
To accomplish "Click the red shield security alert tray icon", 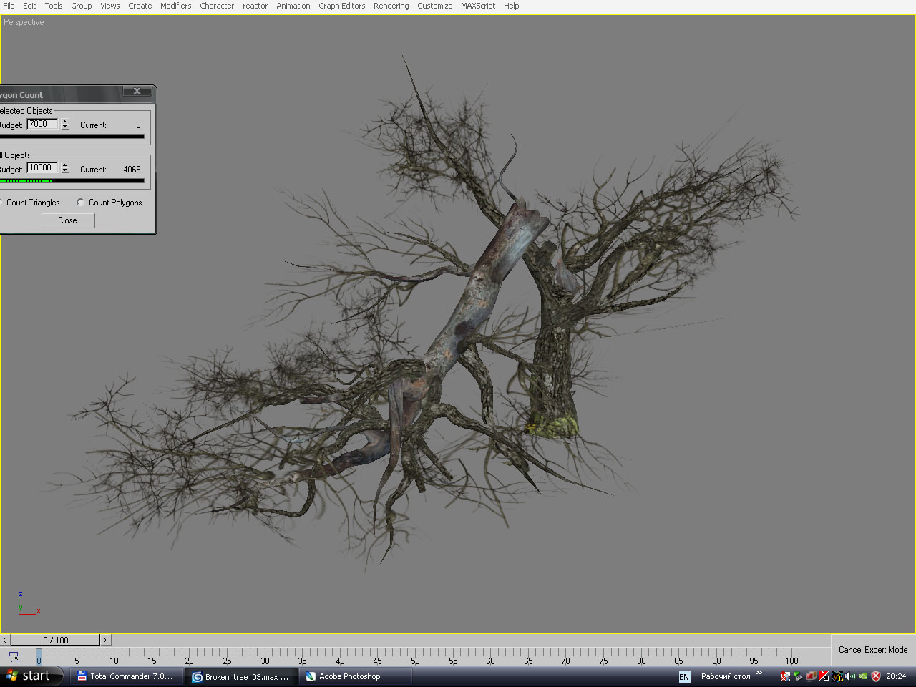I will pyautogui.click(x=876, y=676).
